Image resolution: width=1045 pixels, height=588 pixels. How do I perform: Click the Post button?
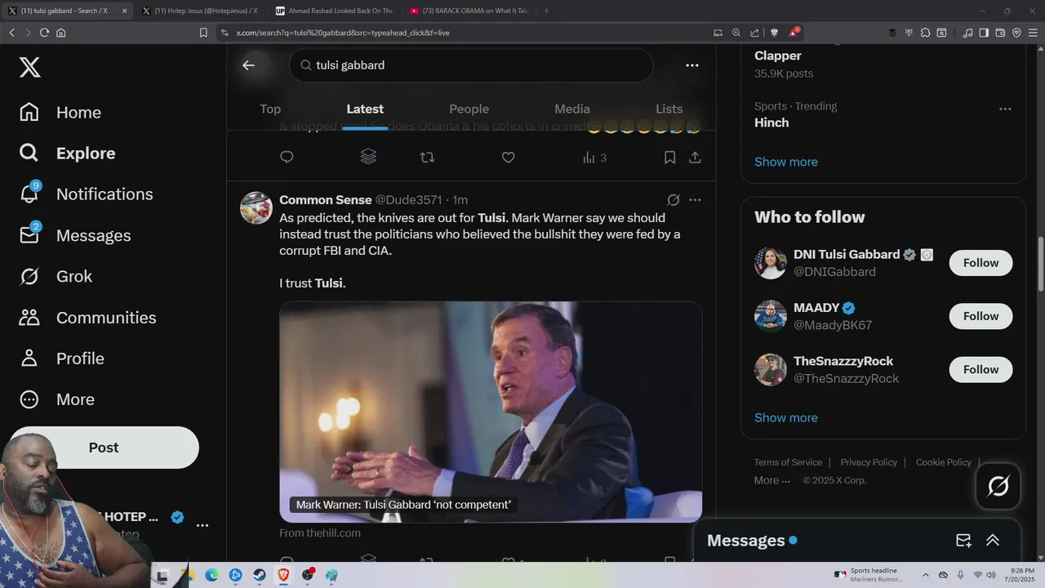[104, 448]
